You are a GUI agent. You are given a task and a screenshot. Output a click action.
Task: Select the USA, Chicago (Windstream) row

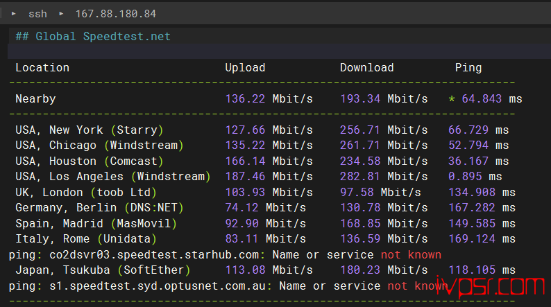[99, 146]
